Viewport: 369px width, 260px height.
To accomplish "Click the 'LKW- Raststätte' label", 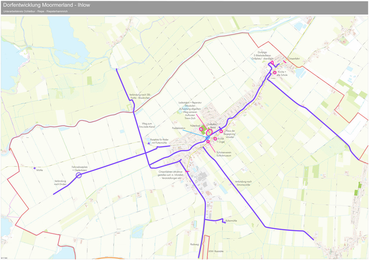I will coord(216,251).
